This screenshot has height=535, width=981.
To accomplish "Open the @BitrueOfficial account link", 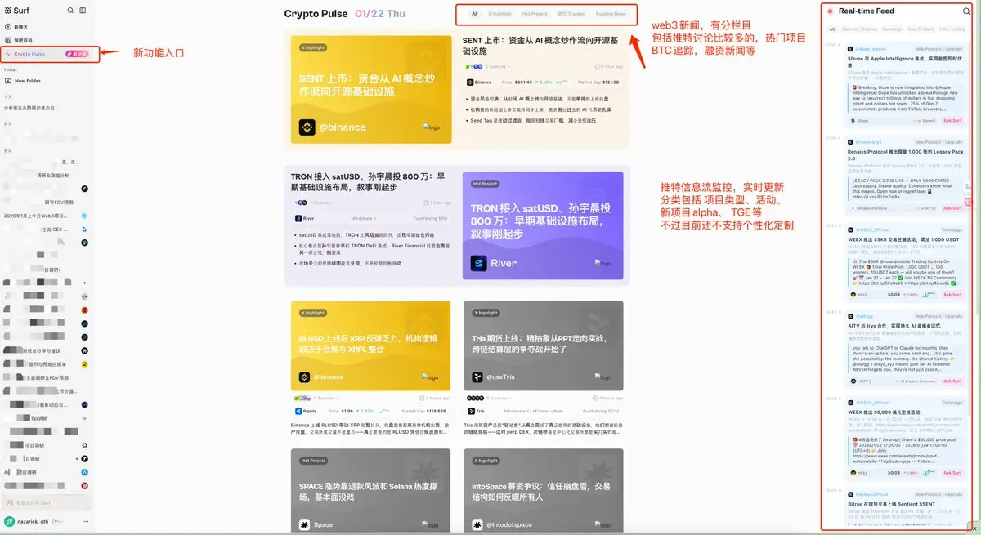I will pyautogui.click(x=872, y=494).
